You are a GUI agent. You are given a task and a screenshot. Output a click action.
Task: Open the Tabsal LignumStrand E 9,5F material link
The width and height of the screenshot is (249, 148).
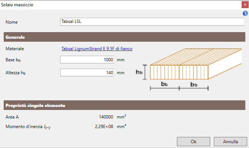[97, 49]
